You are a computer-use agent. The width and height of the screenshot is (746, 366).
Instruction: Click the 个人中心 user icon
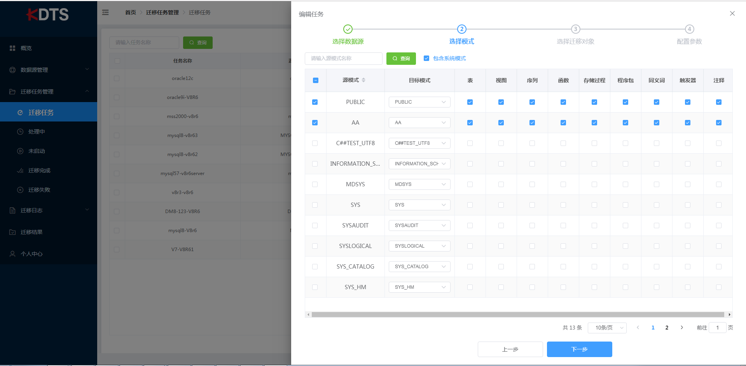[x=12, y=254]
